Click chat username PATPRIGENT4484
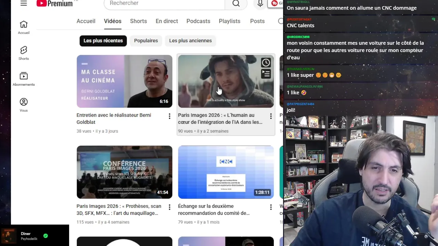 (x=300, y=104)
